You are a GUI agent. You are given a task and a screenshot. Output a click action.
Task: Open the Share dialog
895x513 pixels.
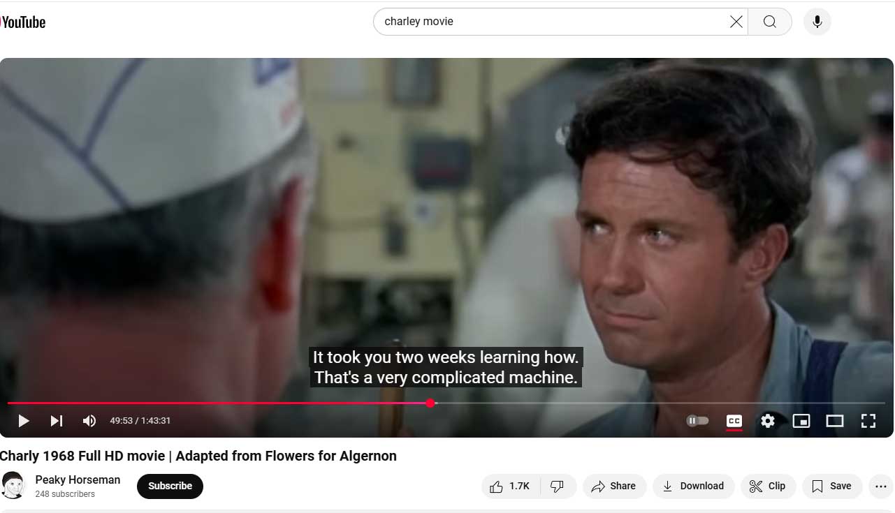[613, 486]
